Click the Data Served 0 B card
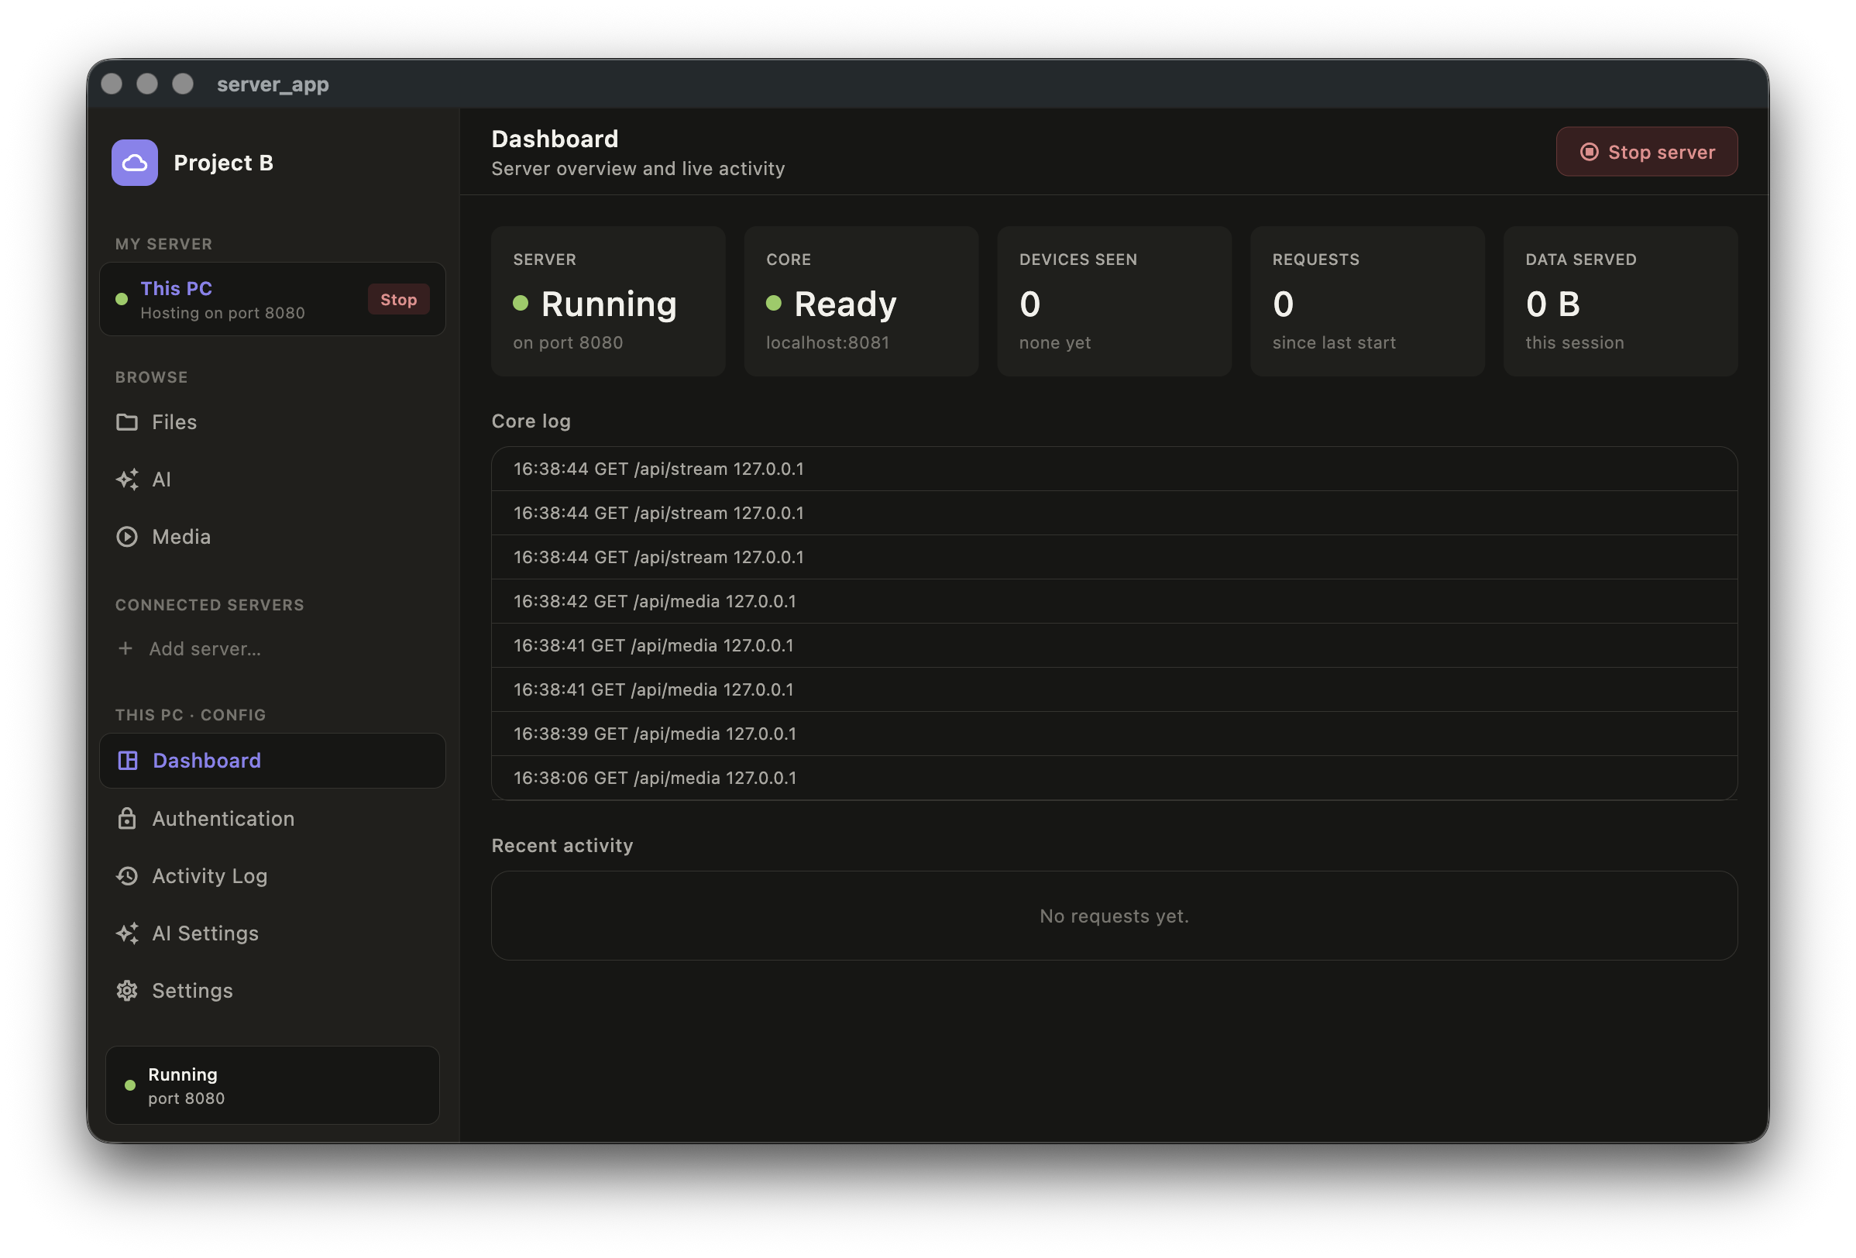The width and height of the screenshot is (1856, 1258). click(x=1621, y=301)
